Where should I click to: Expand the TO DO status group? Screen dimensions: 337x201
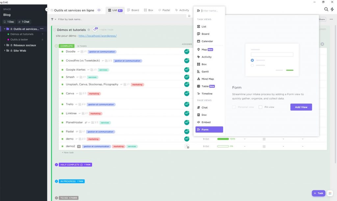pyautogui.click(x=56, y=198)
